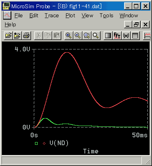The image size is (152, 166).
Task: Open the Tools menu
Action: (x=106, y=16)
